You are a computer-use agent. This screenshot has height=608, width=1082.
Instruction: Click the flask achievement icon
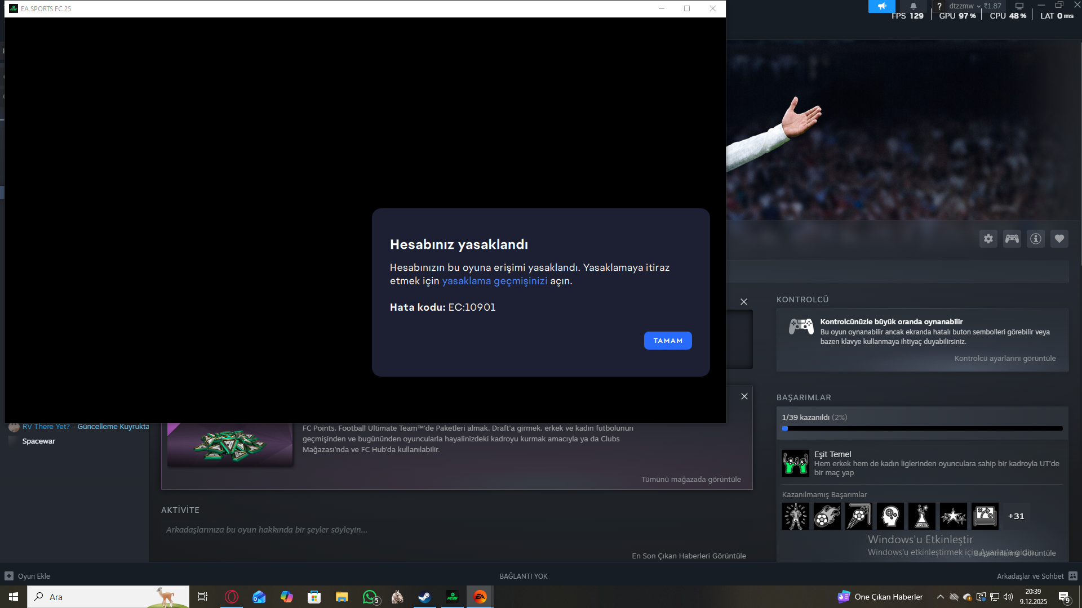pos(922,516)
